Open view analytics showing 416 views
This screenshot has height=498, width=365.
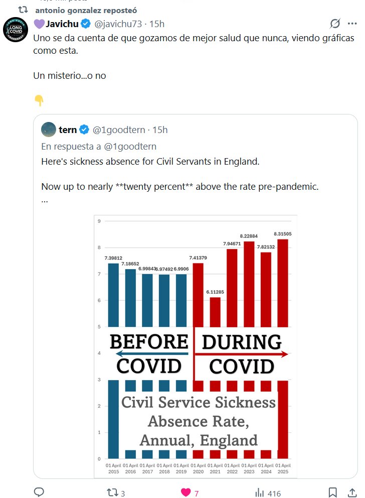pyautogui.click(x=260, y=492)
